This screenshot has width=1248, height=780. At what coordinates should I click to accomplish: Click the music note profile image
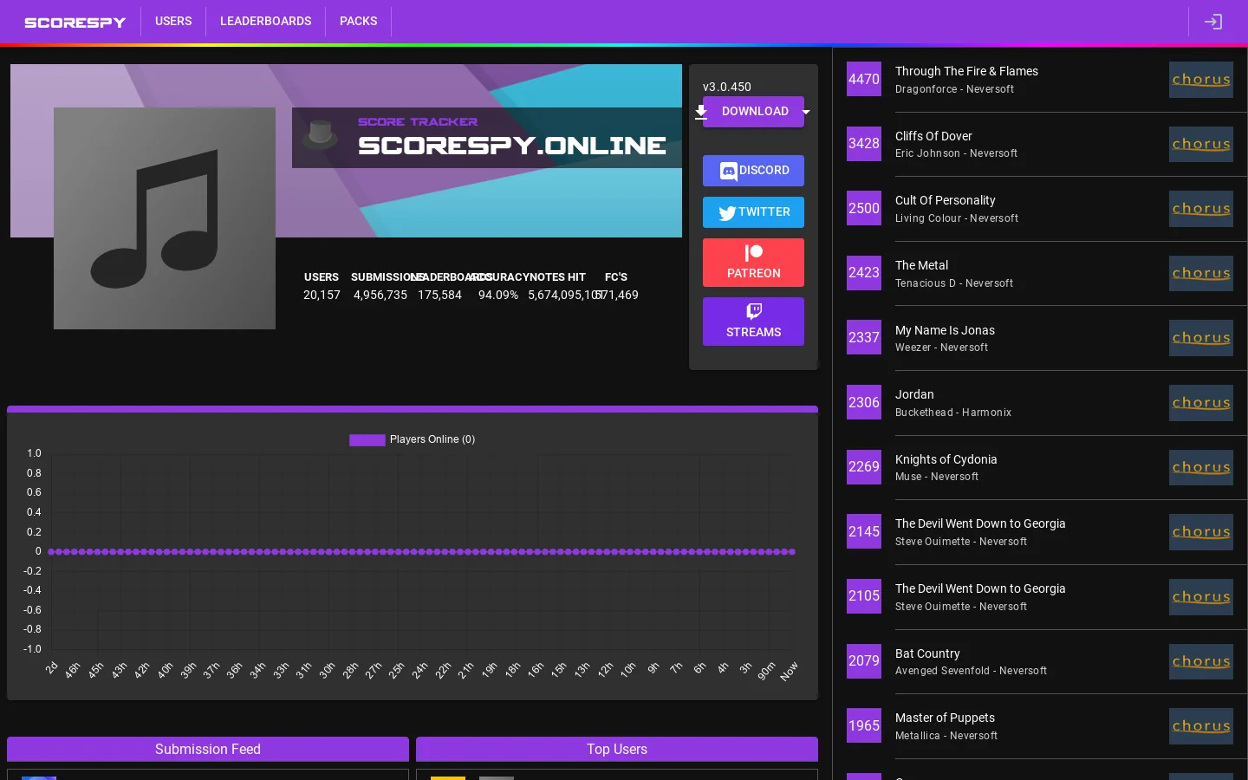165,218
